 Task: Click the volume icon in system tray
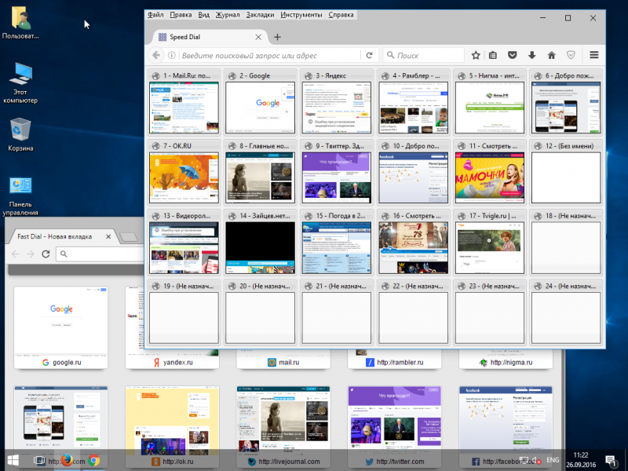535,461
